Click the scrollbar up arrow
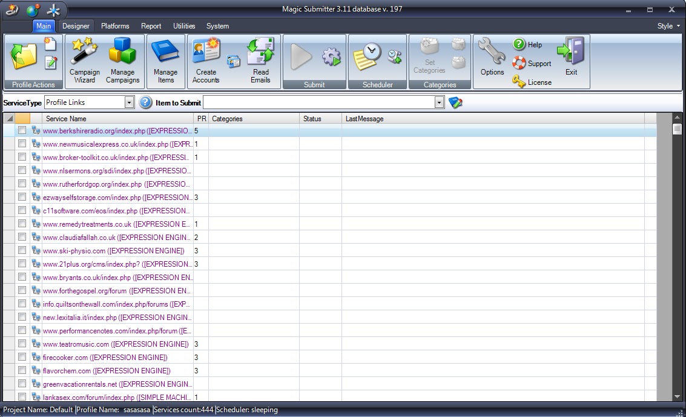Viewport: 686px width, 417px height. 678,118
